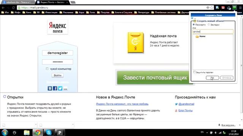Screen dimensions: 243x136
Task: Click Отмена button in RoboForm dialog
Action: (x=227, y=78)
